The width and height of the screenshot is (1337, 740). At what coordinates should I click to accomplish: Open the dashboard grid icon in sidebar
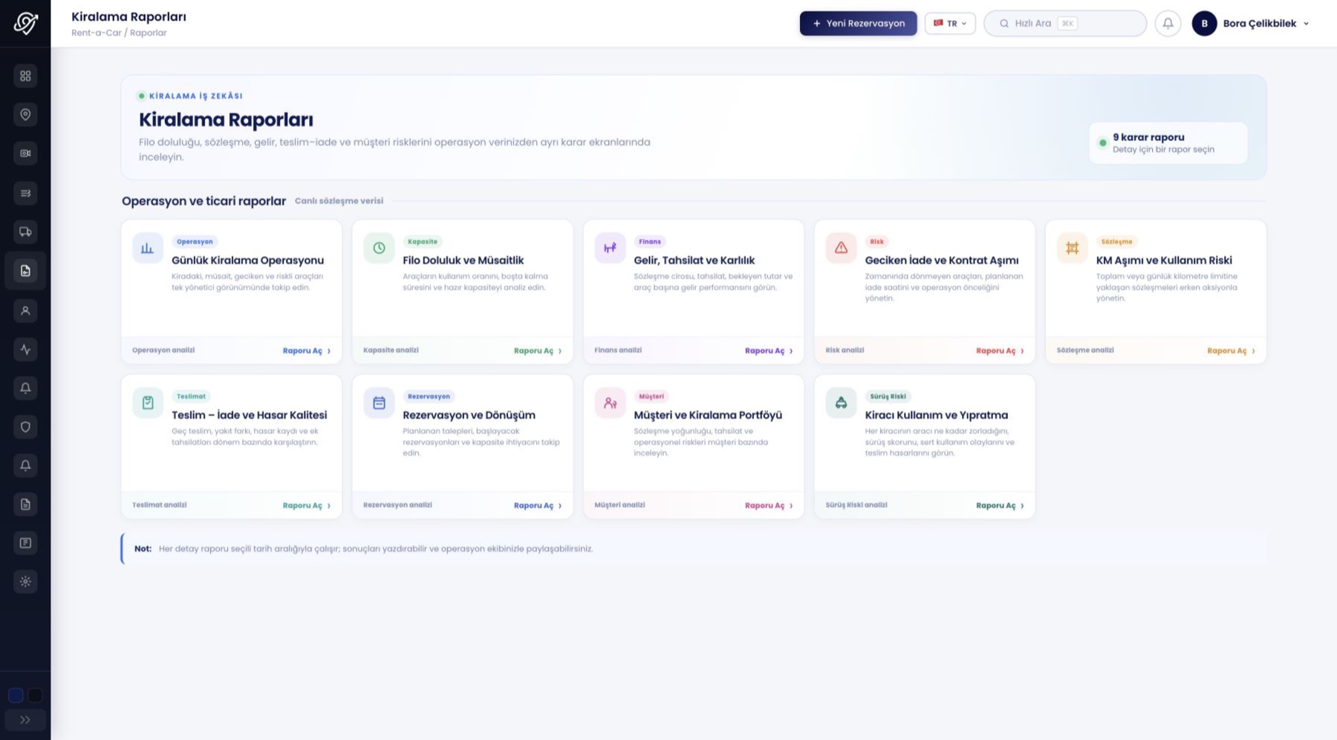25,76
